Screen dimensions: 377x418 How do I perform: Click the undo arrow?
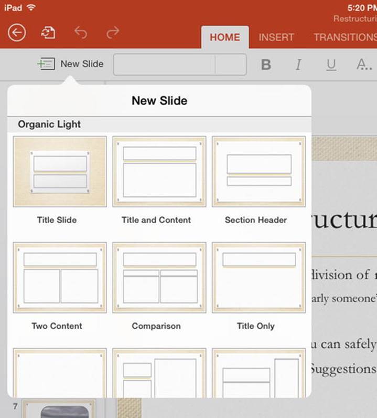[81, 33]
